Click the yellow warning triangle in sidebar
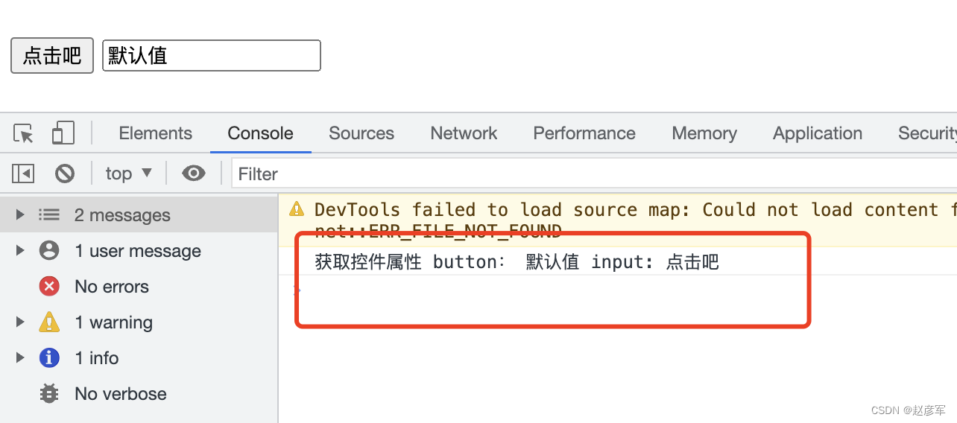 click(49, 322)
